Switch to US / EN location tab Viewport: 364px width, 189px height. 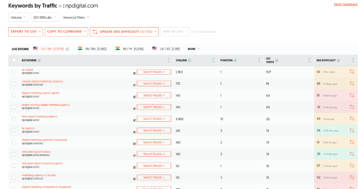click(x=49, y=49)
